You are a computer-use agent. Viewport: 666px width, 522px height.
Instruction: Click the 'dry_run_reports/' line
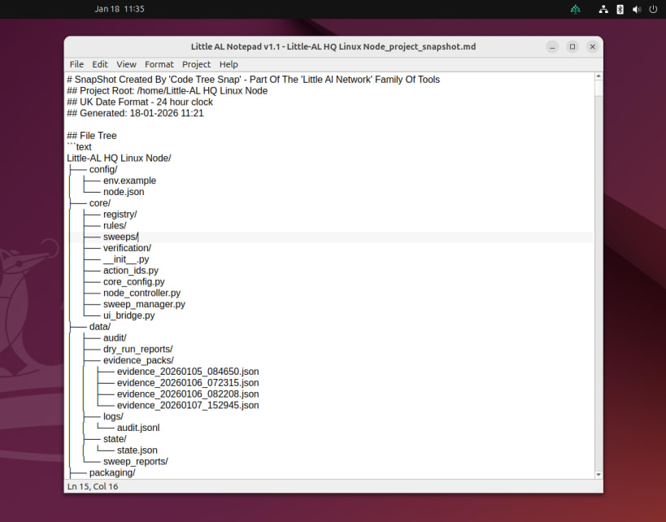pos(138,349)
